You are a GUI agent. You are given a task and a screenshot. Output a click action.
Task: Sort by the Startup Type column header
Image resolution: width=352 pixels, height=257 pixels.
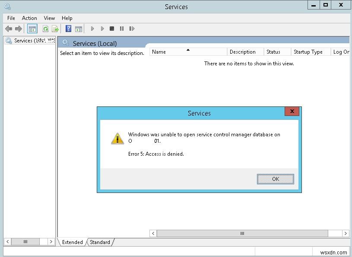pos(311,52)
